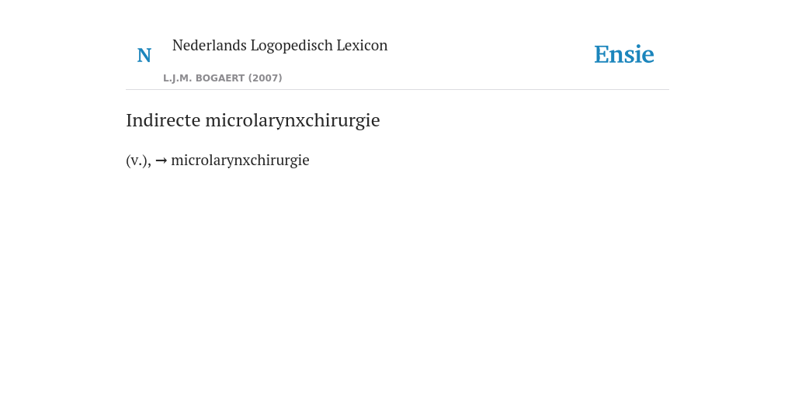Image resolution: width=795 pixels, height=397 pixels.
Task: Click the comma after the (v.) abbreviation
Action: point(150,164)
